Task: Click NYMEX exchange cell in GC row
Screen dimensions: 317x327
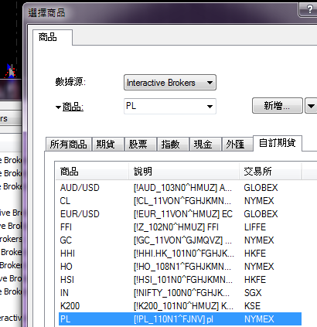Action: [259, 240]
